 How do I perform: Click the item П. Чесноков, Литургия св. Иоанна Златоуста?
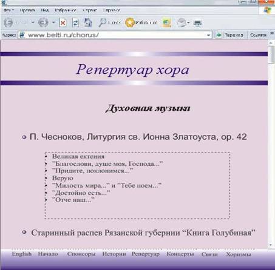(x=138, y=137)
